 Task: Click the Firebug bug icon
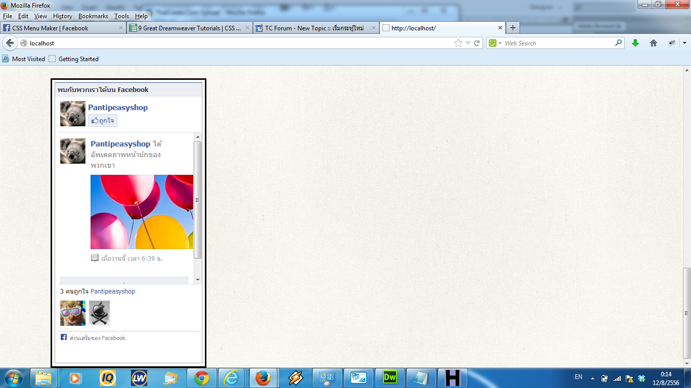pos(672,43)
